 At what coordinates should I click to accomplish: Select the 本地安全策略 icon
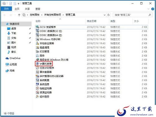pos(37,43)
